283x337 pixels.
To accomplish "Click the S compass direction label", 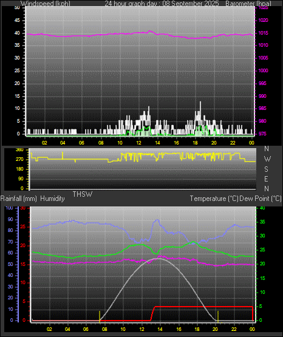I will 267,169.
